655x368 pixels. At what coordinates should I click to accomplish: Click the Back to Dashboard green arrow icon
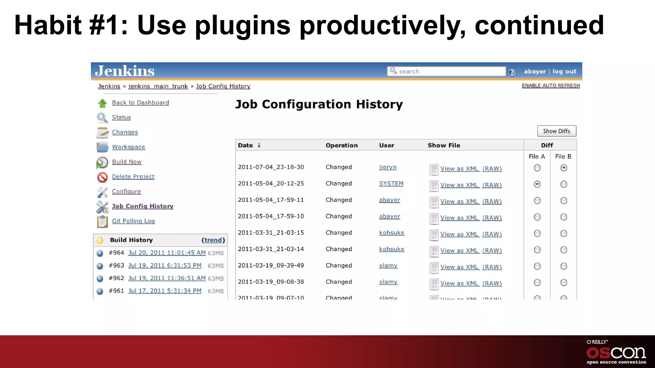102,103
